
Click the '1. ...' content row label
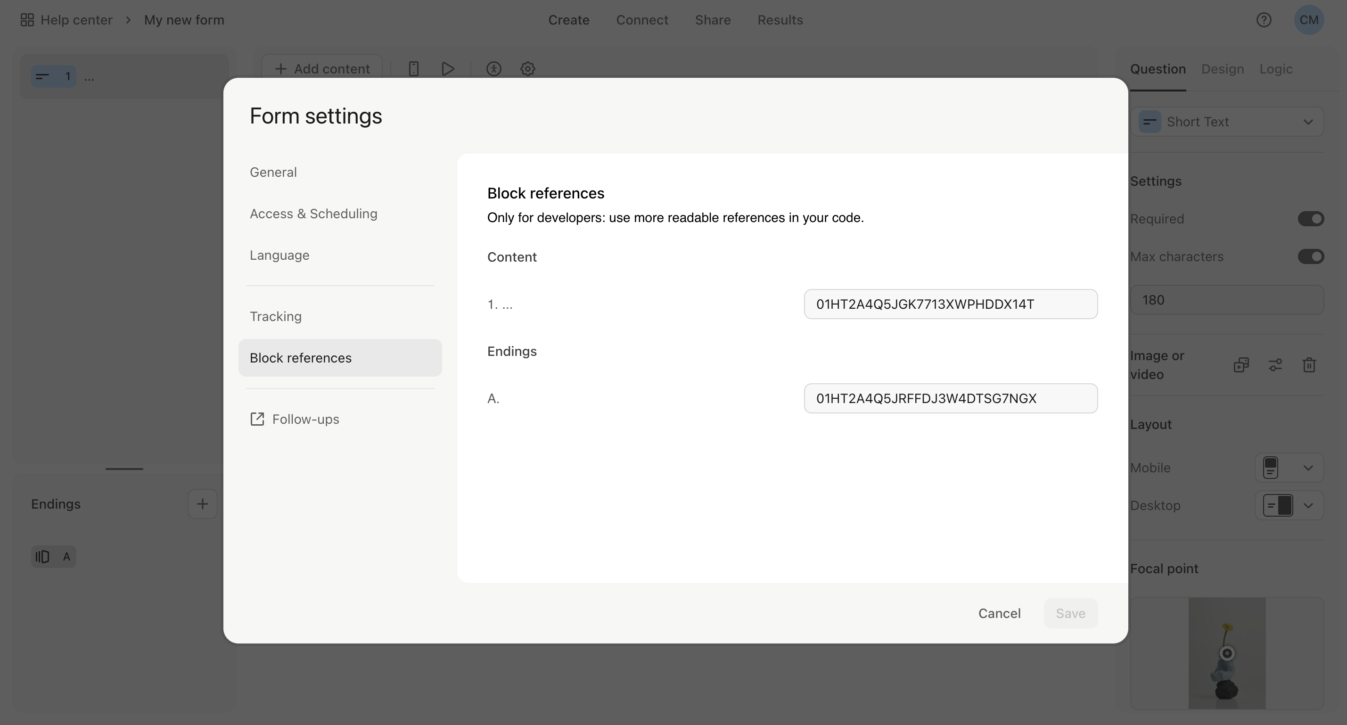pos(500,304)
